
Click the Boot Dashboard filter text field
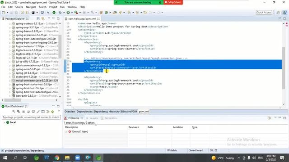tap(31, 117)
